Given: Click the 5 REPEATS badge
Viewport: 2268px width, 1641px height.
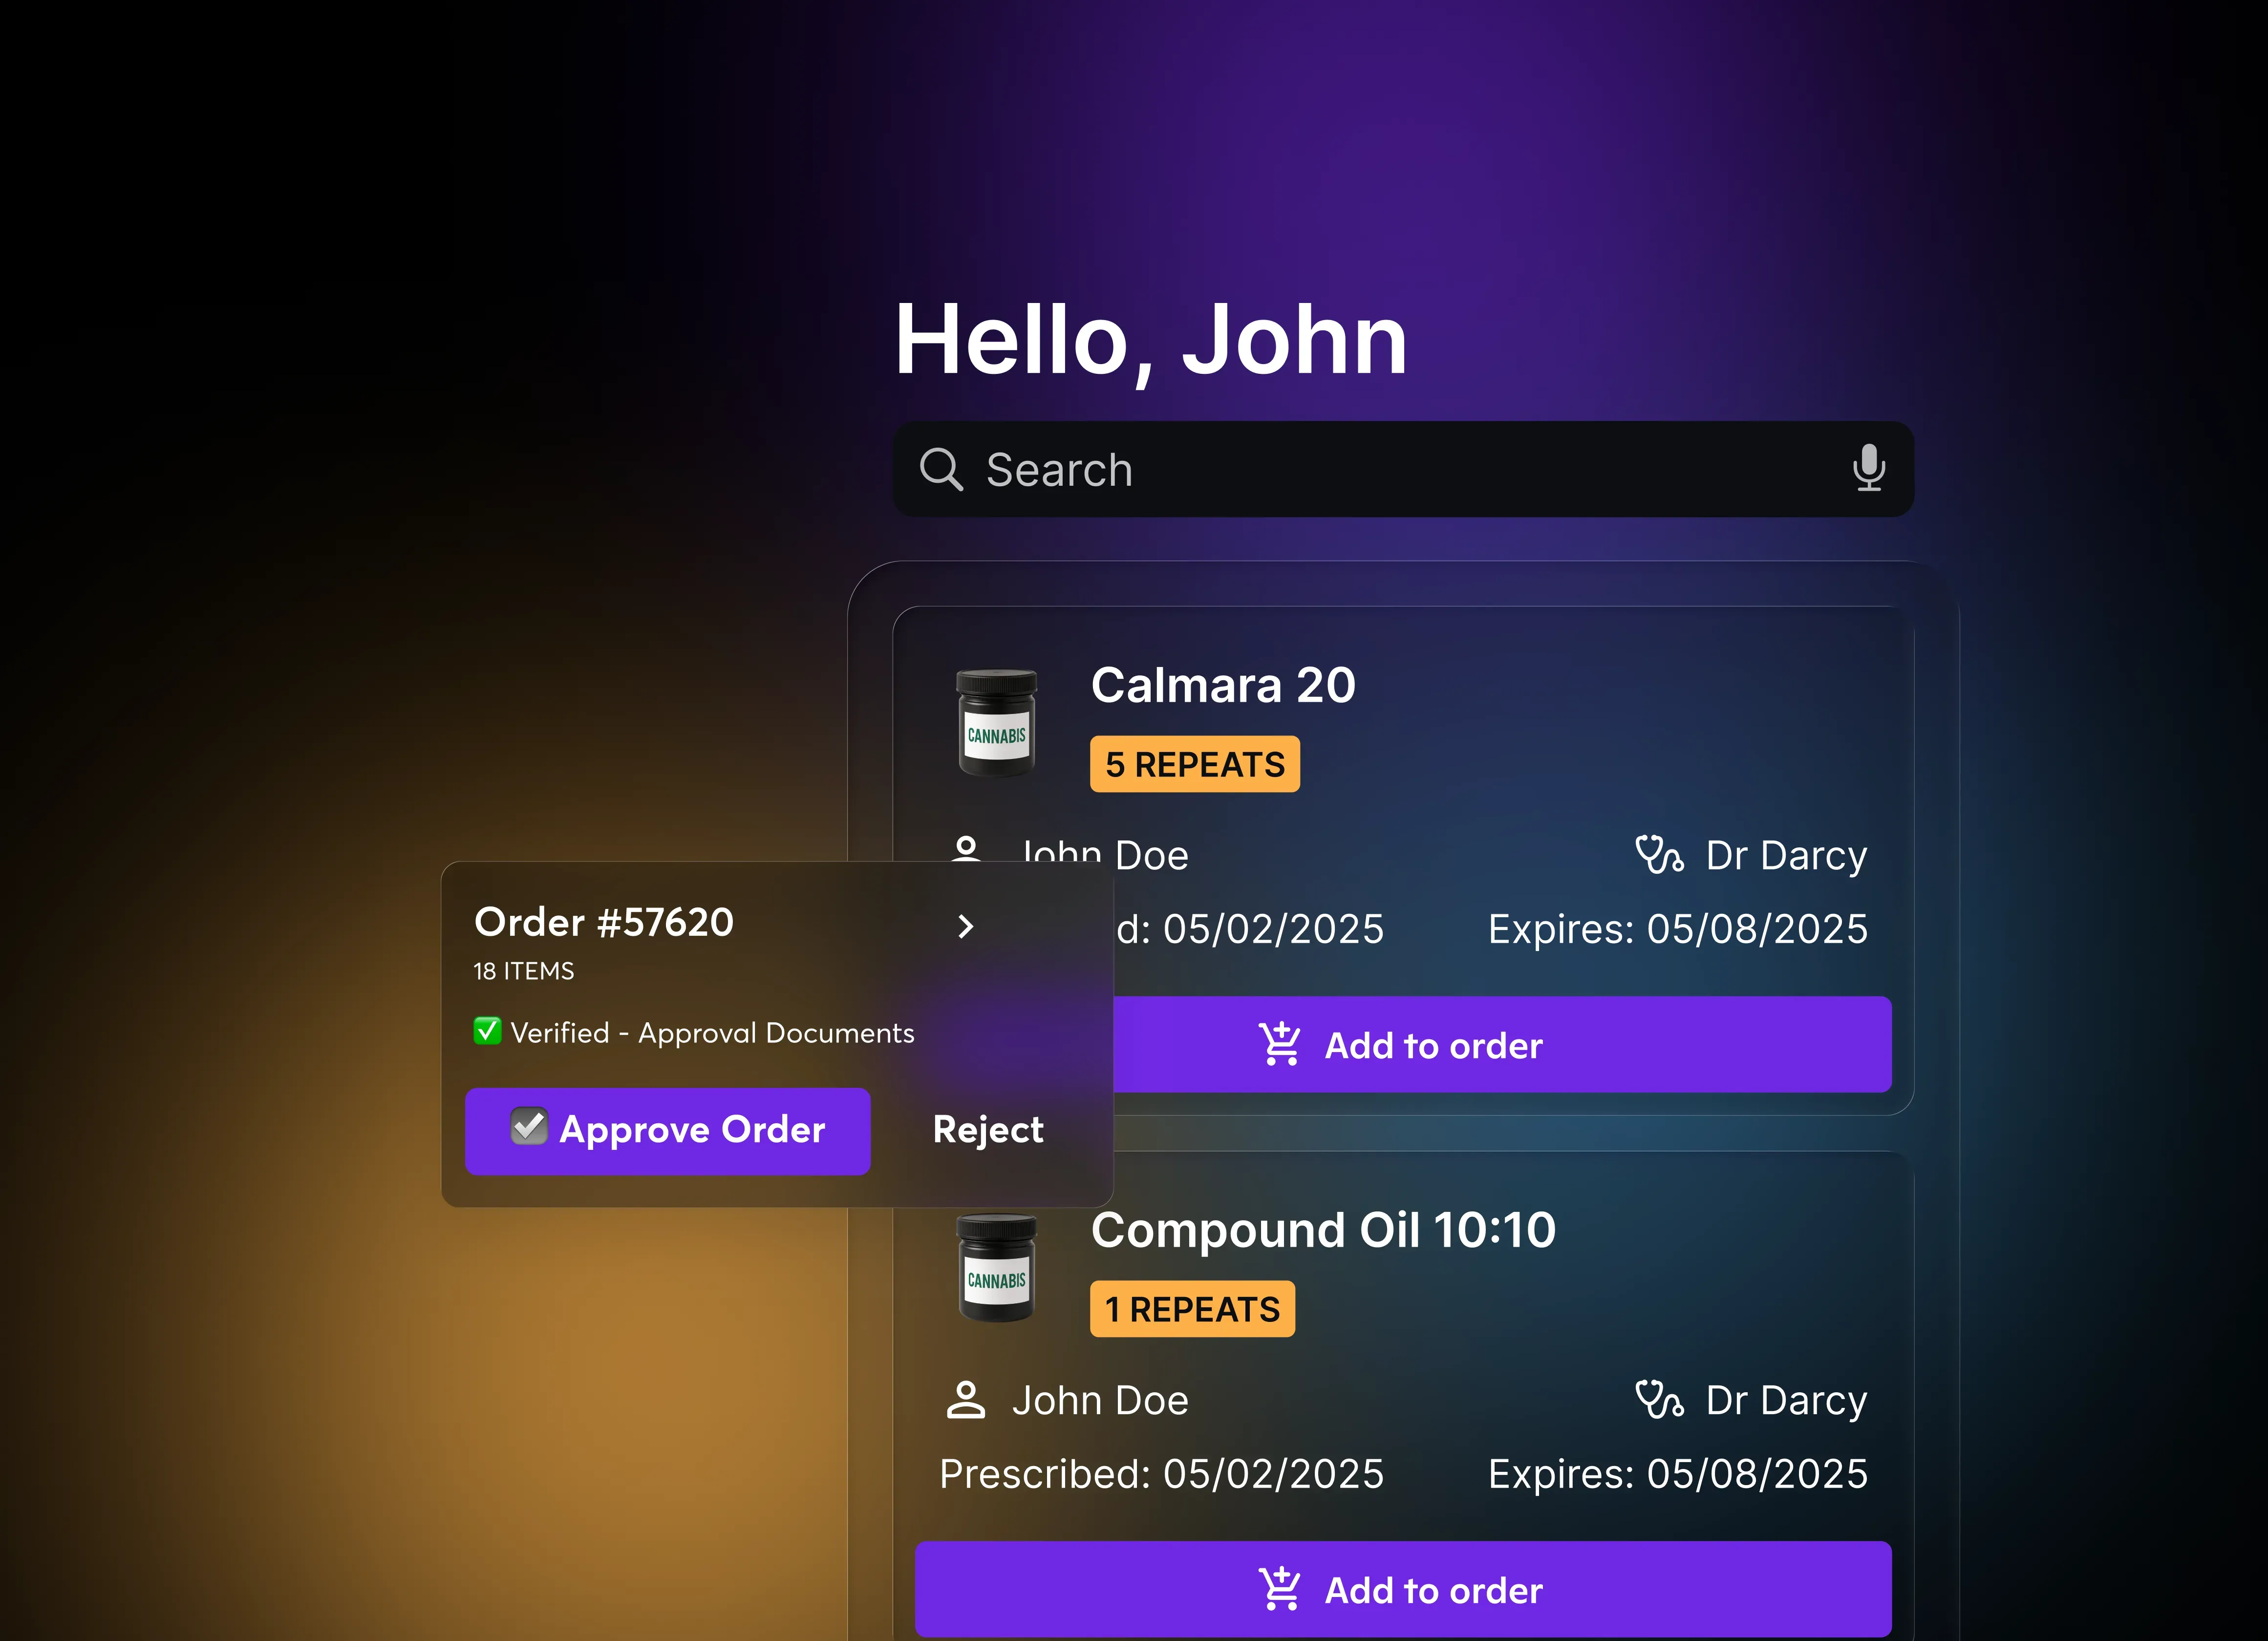Looking at the screenshot, I should 1194,765.
